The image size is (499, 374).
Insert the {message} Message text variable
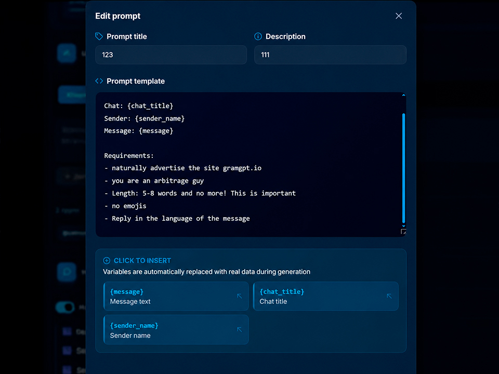[176, 296]
